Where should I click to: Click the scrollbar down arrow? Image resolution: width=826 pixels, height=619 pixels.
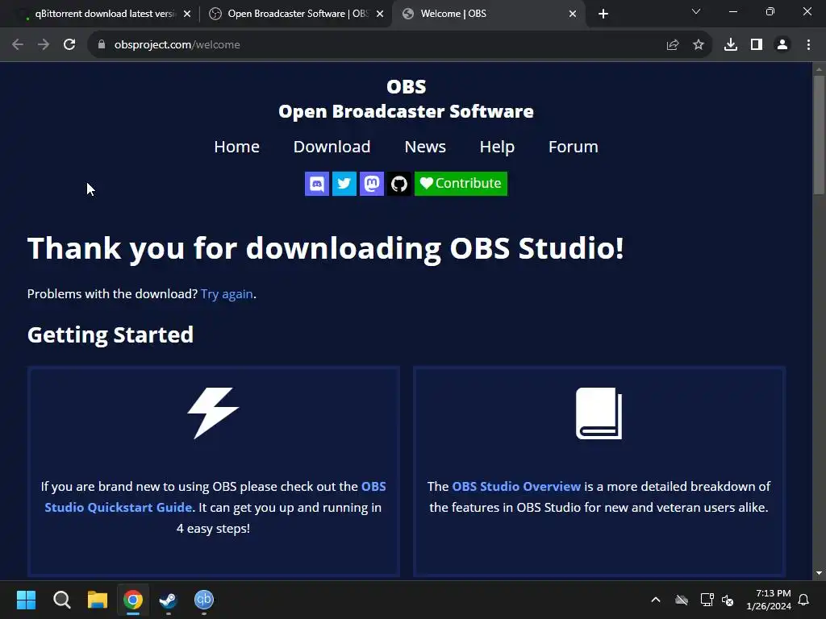coord(819,573)
